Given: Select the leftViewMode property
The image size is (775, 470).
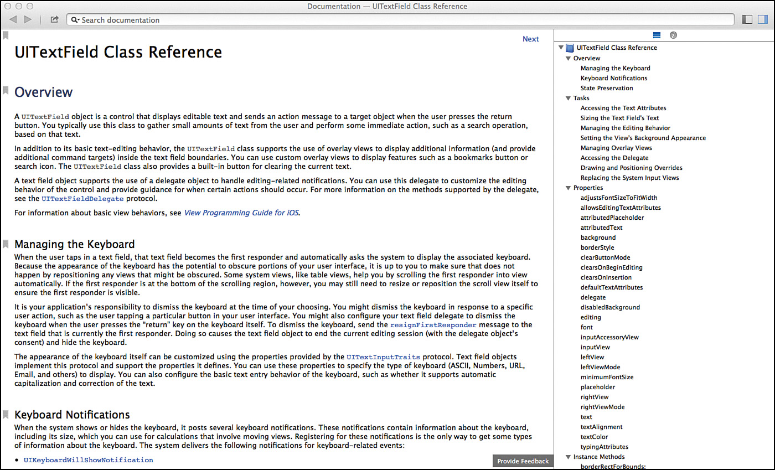Looking at the screenshot, I should (600, 367).
